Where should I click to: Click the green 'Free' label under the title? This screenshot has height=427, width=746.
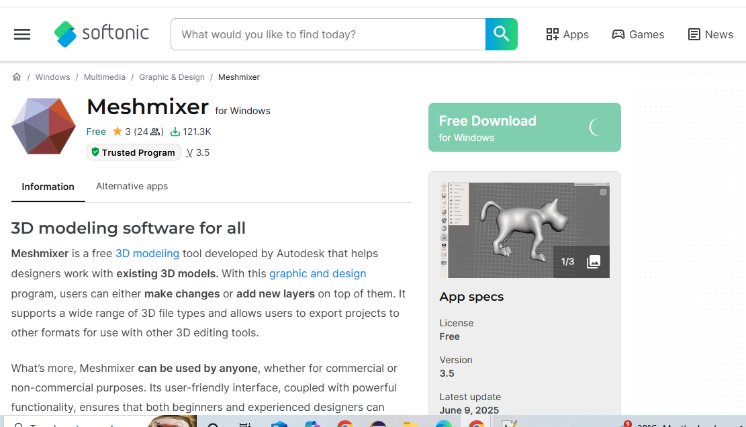(x=96, y=132)
